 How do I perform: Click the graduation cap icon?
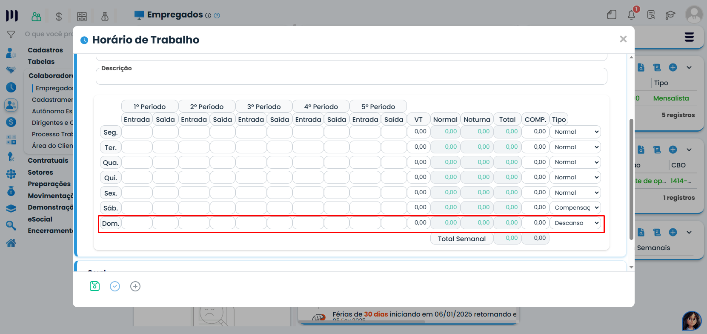click(670, 15)
